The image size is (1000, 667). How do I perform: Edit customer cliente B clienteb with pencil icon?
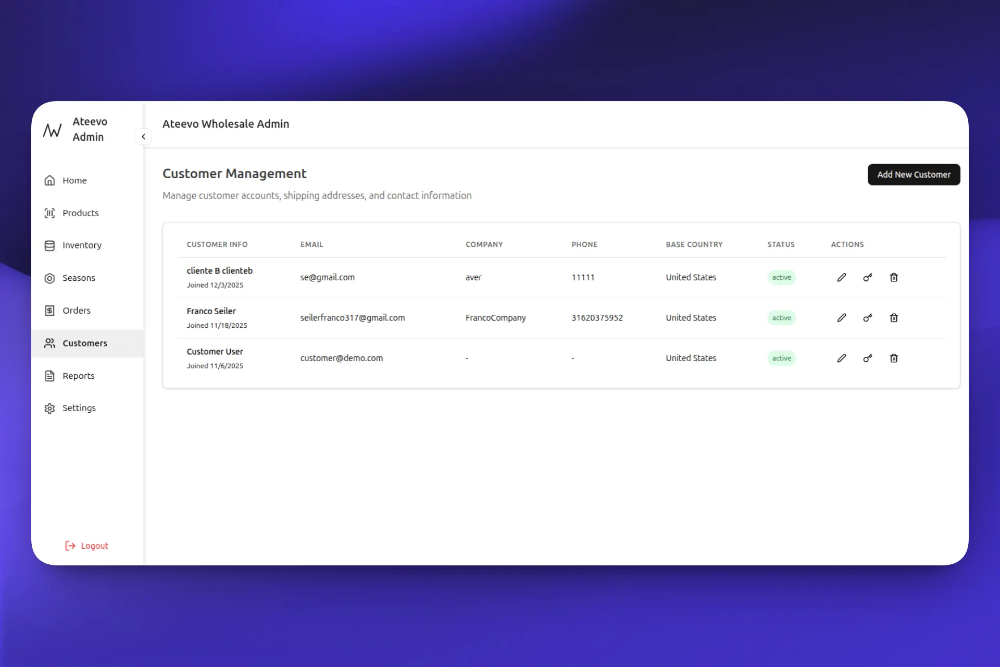[841, 277]
